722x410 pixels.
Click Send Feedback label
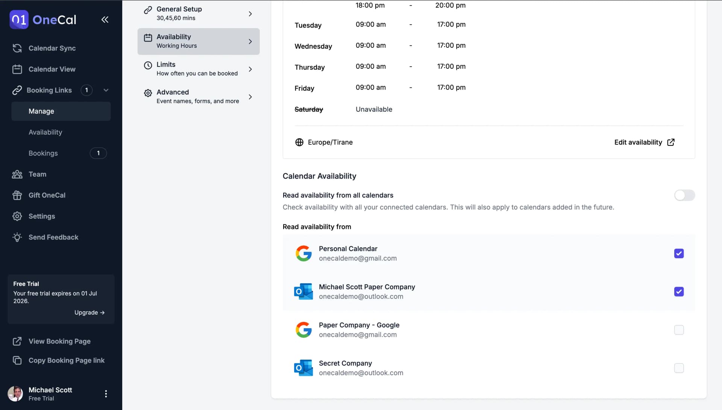click(53, 238)
